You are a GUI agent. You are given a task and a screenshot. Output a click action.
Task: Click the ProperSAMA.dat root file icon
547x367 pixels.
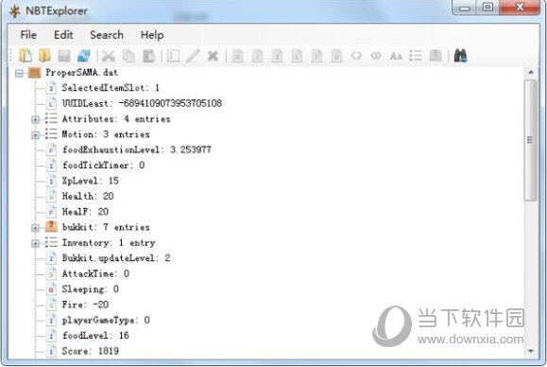pyautogui.click(x=35, y=73)
